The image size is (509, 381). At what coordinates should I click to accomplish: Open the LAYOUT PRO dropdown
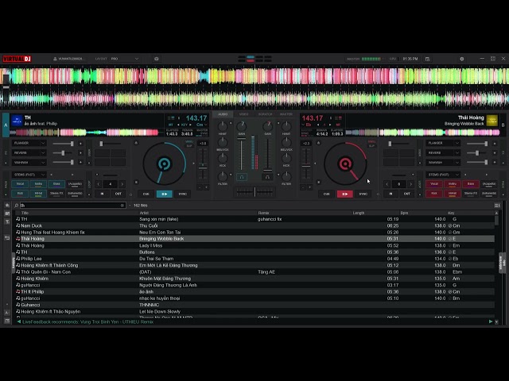point(125,59)
